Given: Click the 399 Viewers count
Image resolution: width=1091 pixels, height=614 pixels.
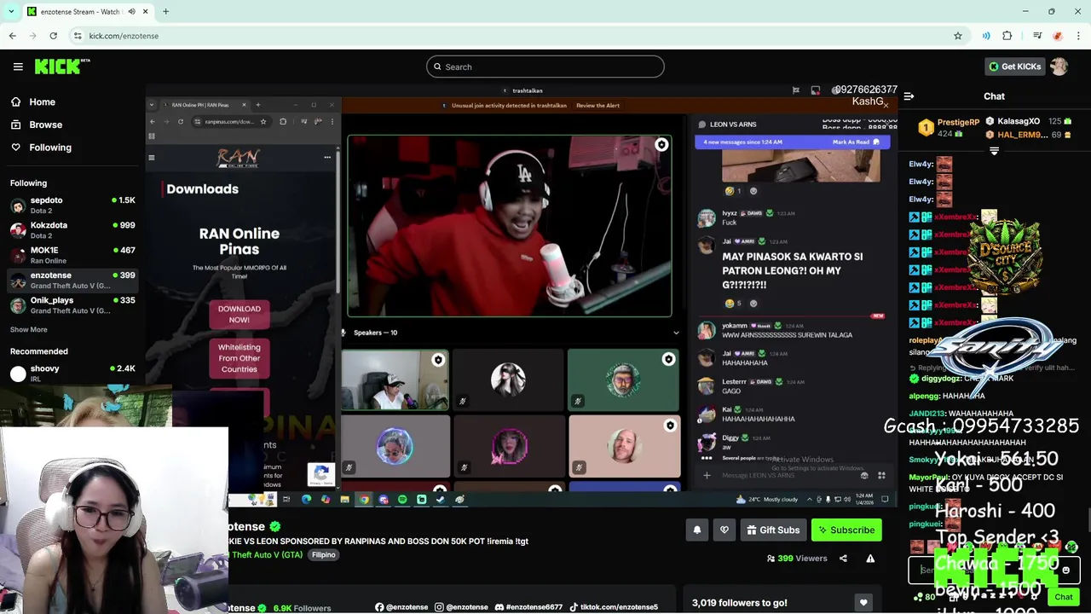Looking at the screenshot, I should click(797, 559).
